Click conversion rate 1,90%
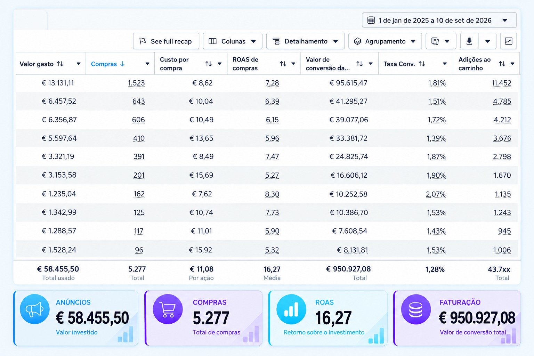534x356 pixels. point(436,175)
